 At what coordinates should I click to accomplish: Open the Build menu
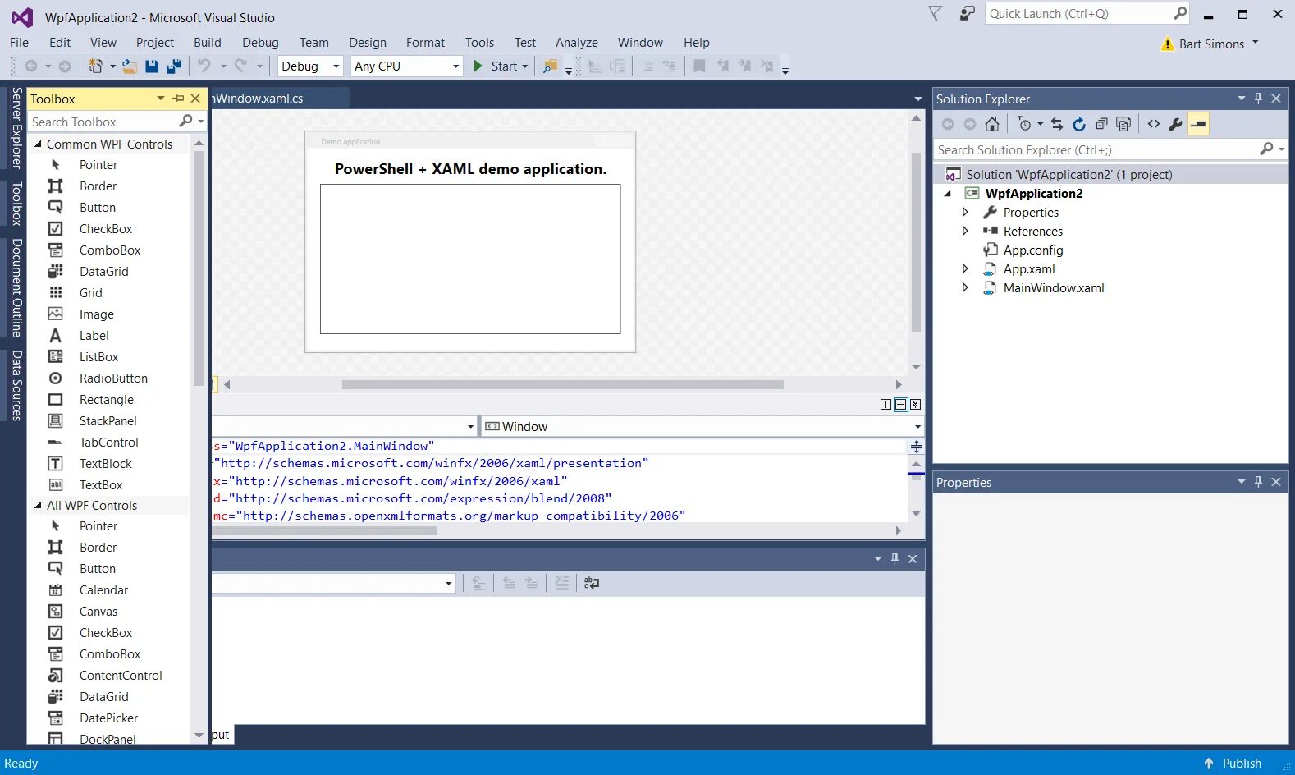tap(208, 43)
